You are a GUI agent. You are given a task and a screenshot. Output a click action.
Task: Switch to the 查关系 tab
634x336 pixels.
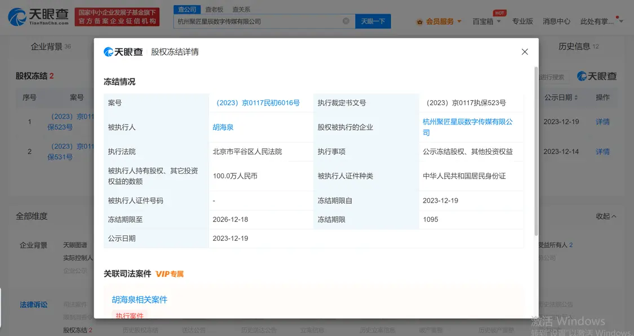click(x=241, y=10)
